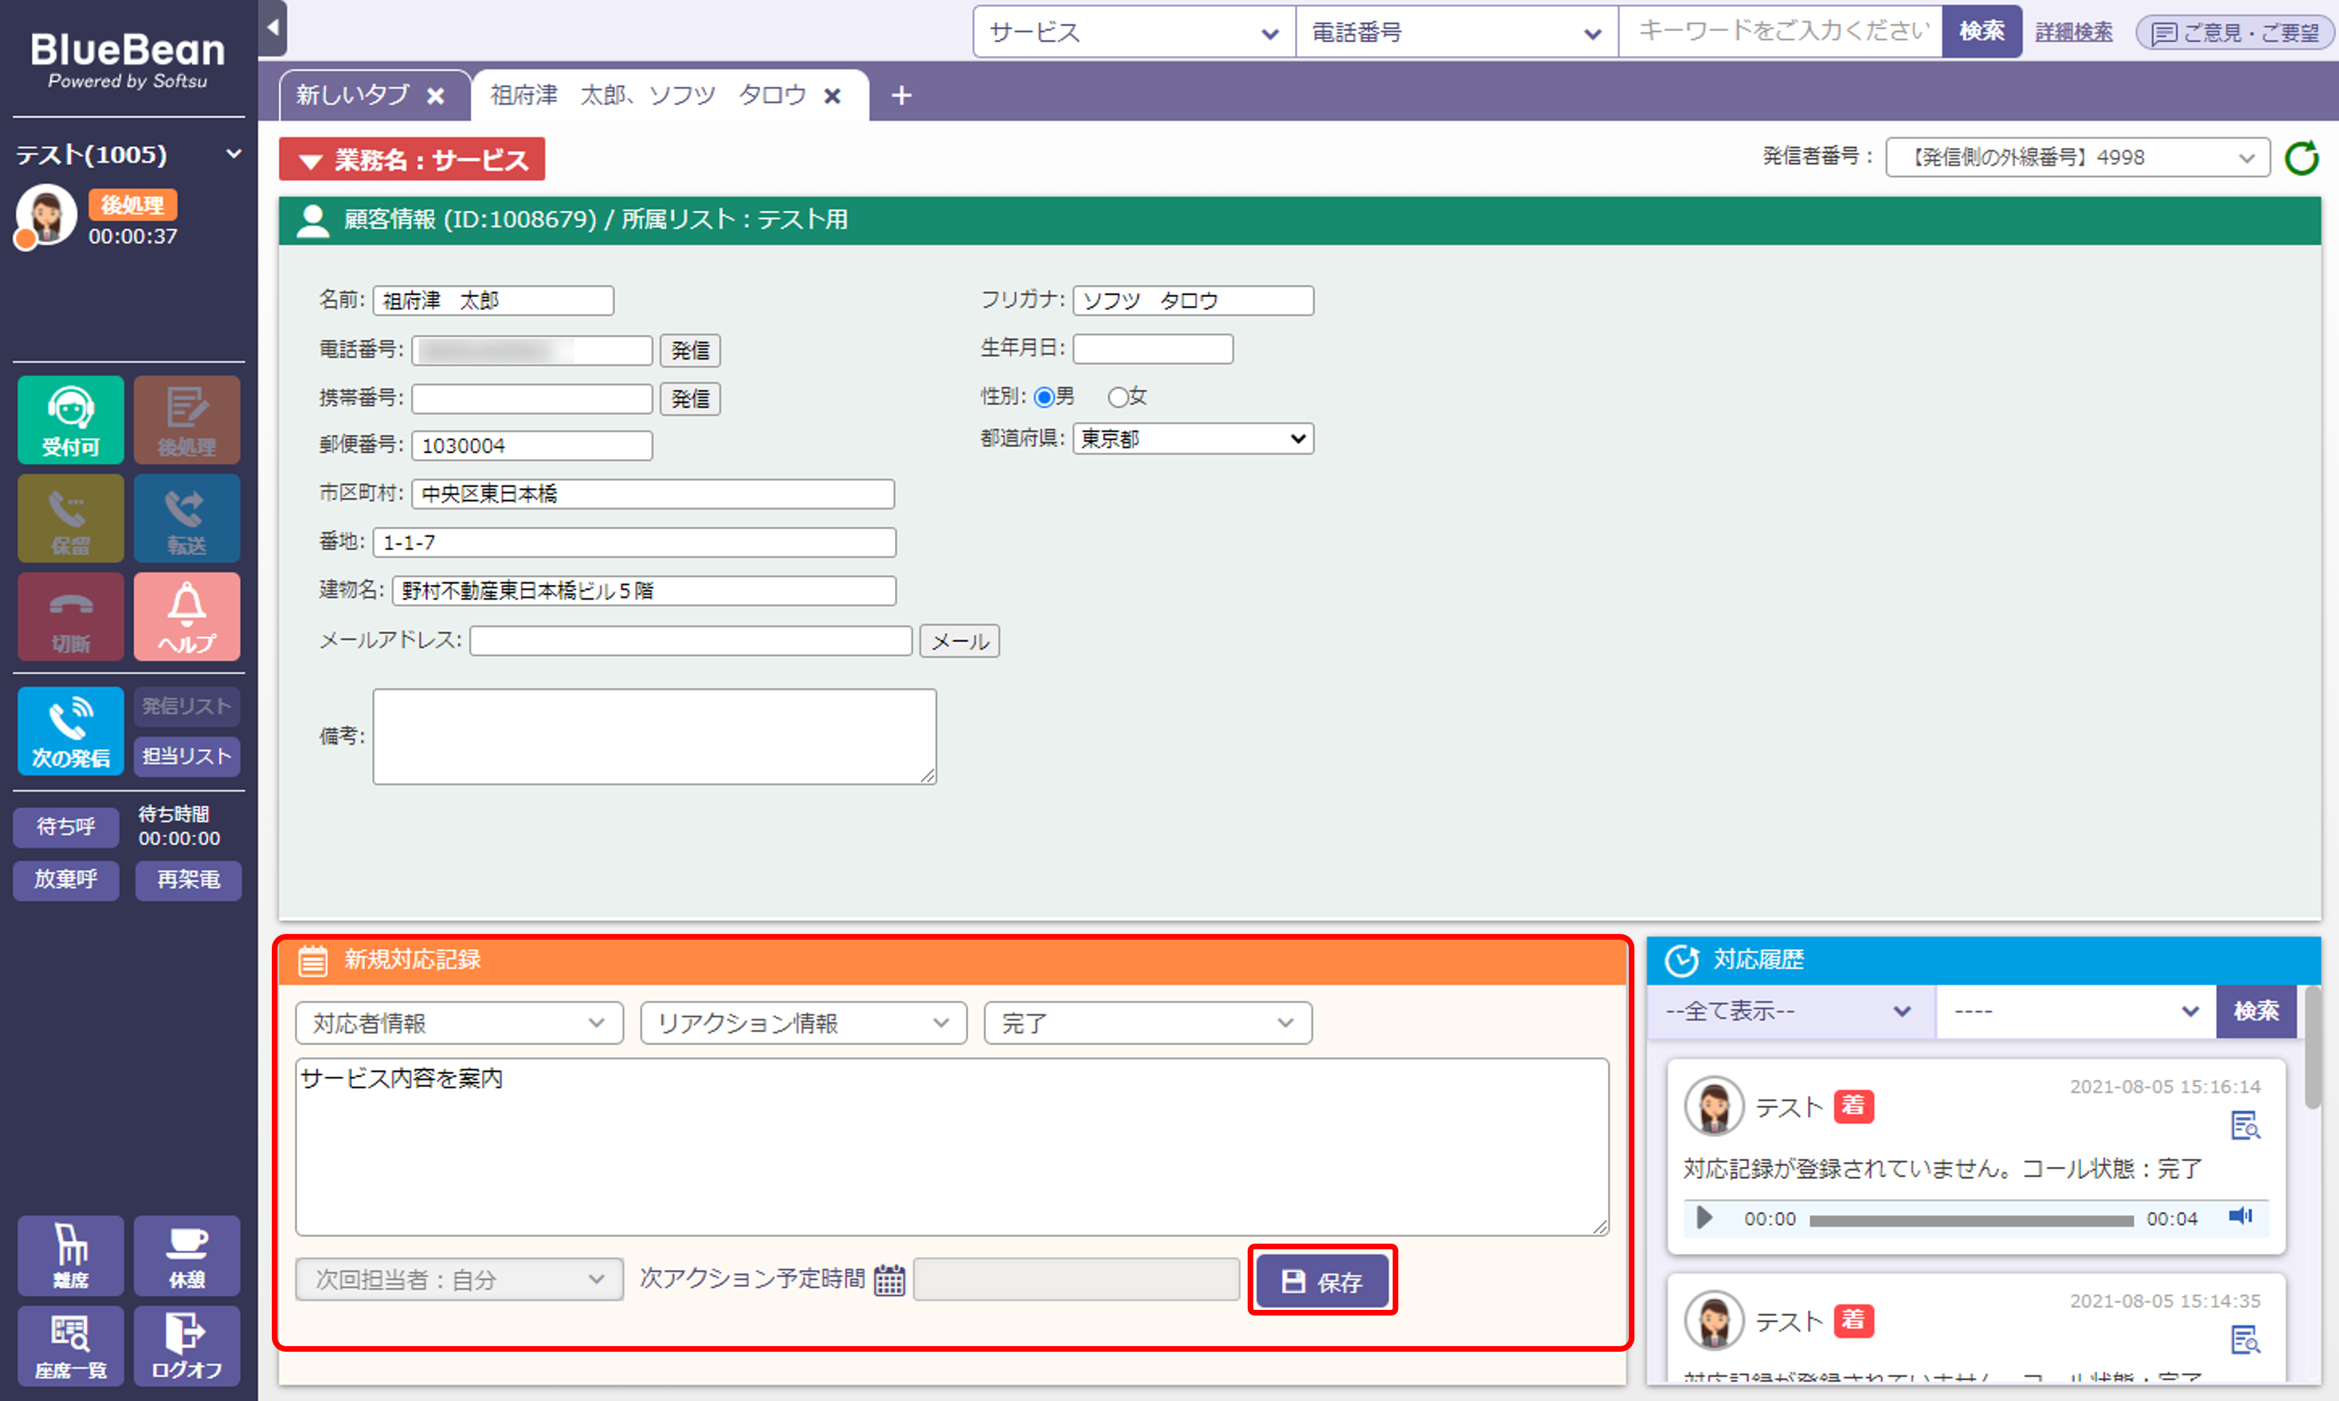The image size is (2339, 1401).
Task: Select the 男 (male) gender radio button
Action: click(1044, 397)
